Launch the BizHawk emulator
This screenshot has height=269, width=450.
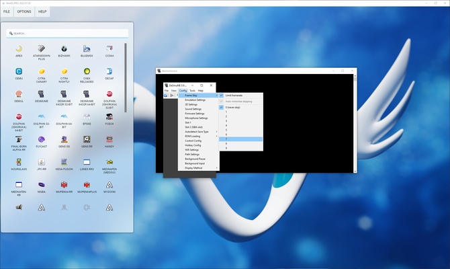tap(64, 48)
